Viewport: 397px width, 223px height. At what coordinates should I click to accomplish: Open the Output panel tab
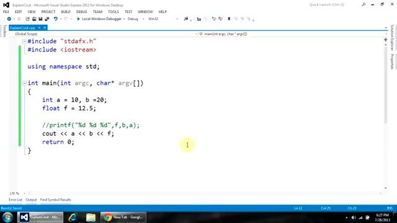point(31,199)
